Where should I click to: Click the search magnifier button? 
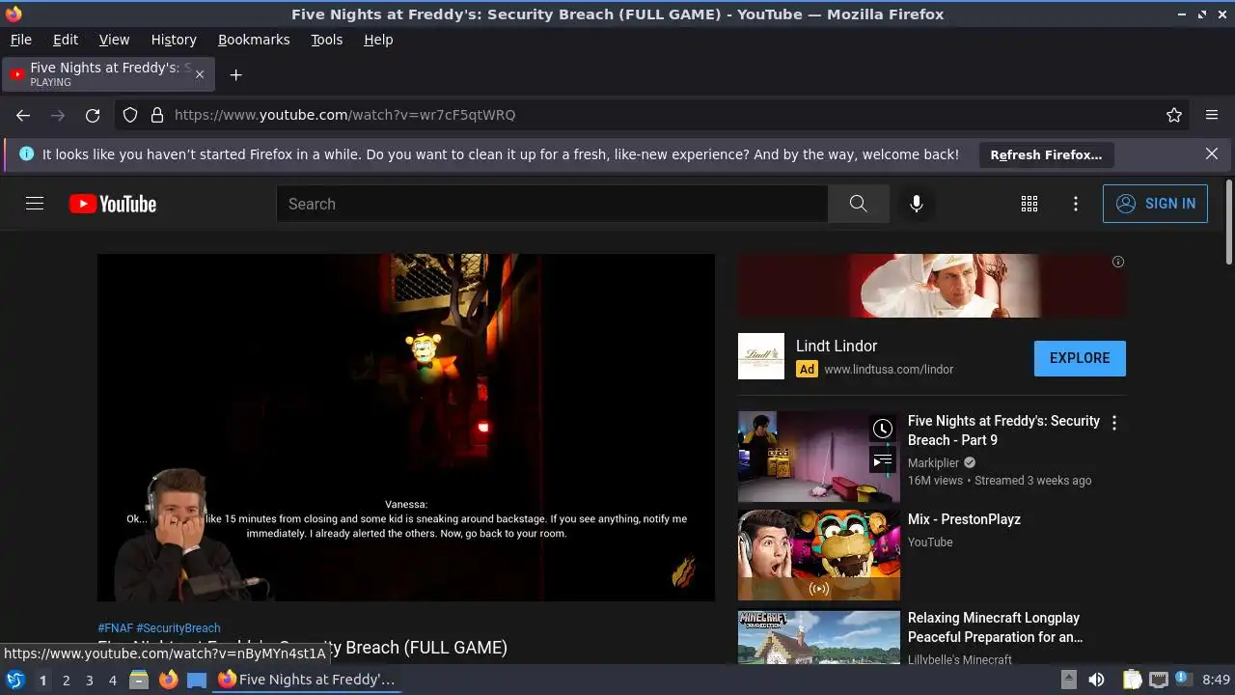tap(858, 204)
